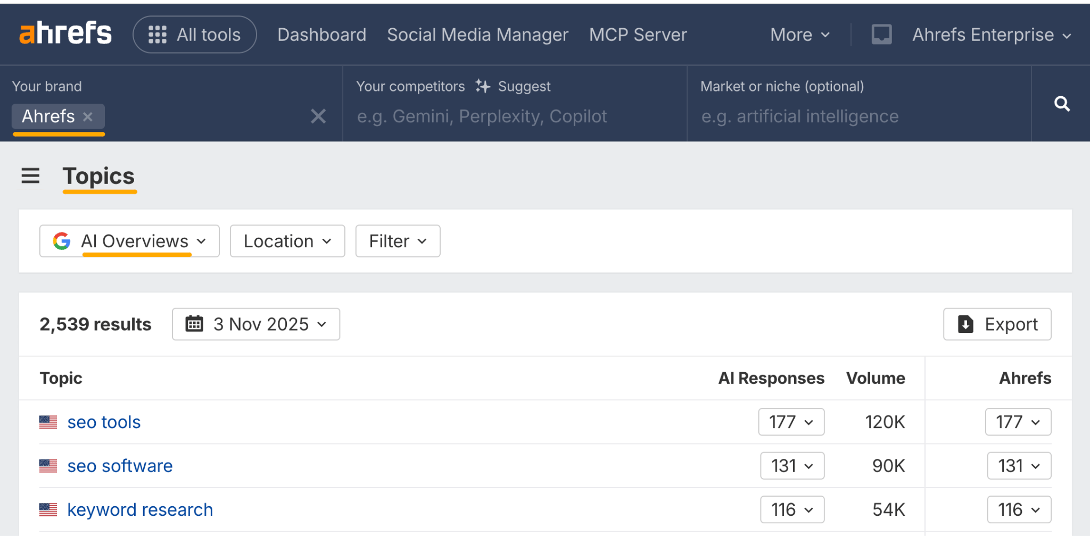Open the Location dropdown

[x=287, y=241]
